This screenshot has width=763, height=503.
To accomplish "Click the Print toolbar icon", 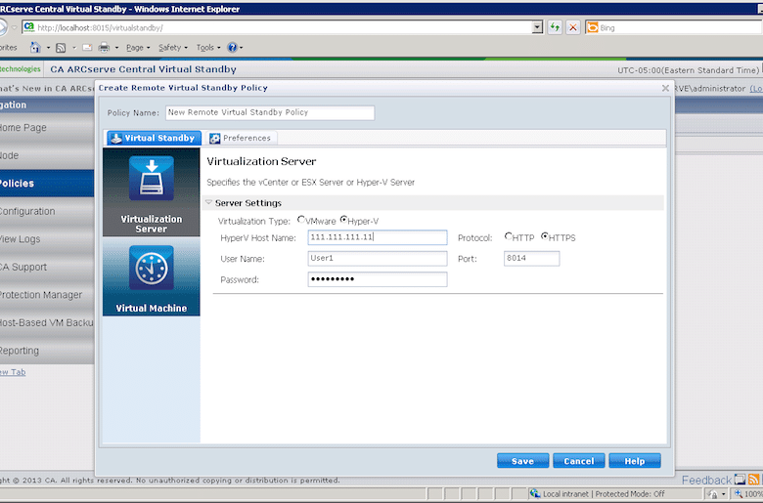I will 104,48.
